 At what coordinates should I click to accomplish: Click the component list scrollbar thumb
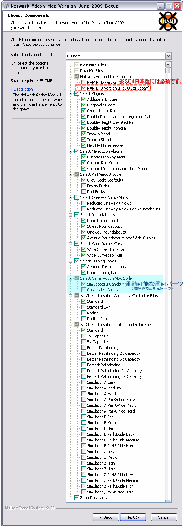pyautogui.click(x=168, y=71)
